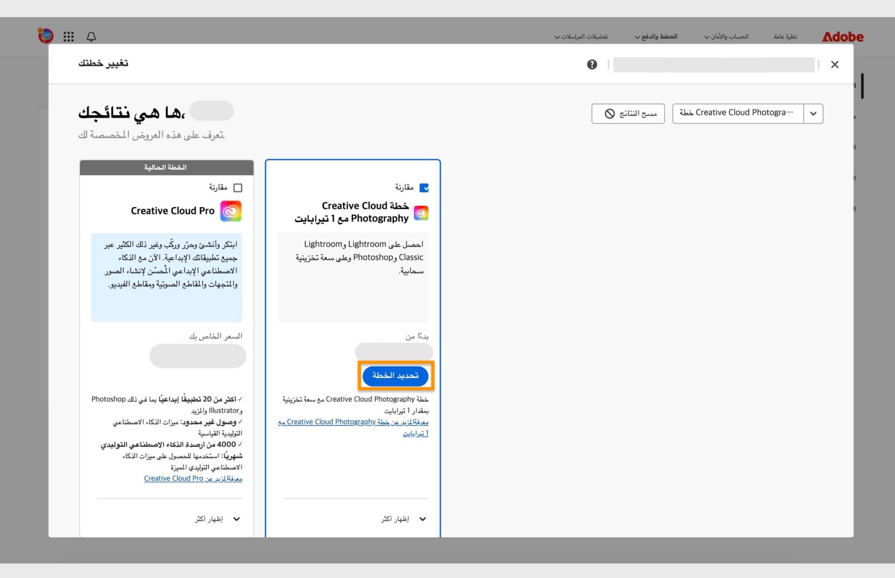Click the vertical scrollbar on right edge
The image size is (895, 578).
(862, 85)
